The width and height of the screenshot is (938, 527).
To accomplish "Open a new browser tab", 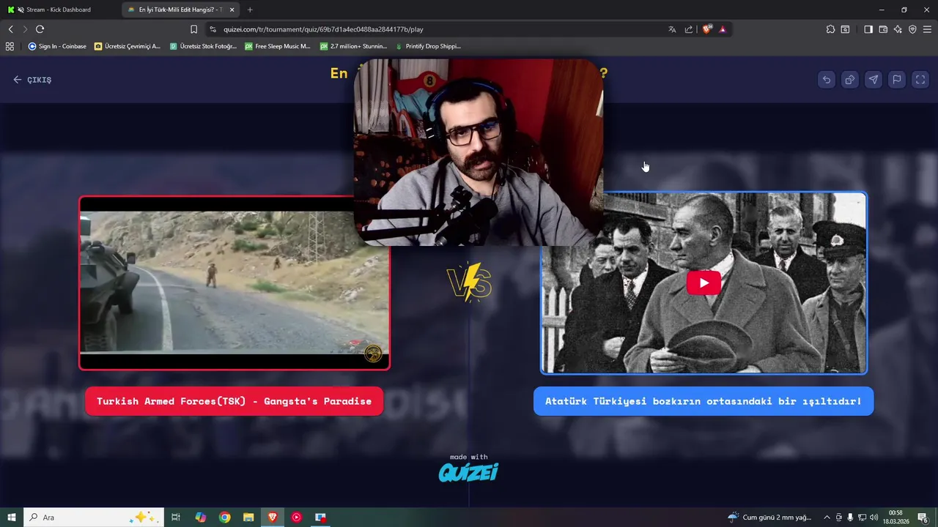I will [250, 10].
